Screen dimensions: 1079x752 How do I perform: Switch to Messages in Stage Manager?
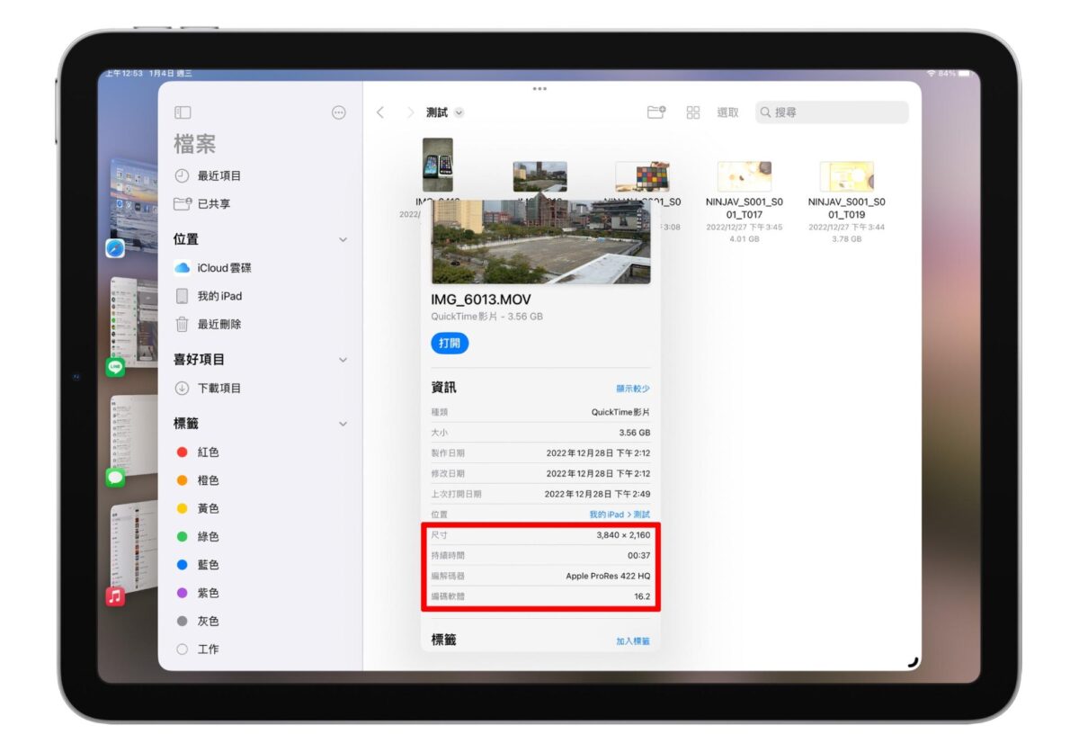click(115, 478)
